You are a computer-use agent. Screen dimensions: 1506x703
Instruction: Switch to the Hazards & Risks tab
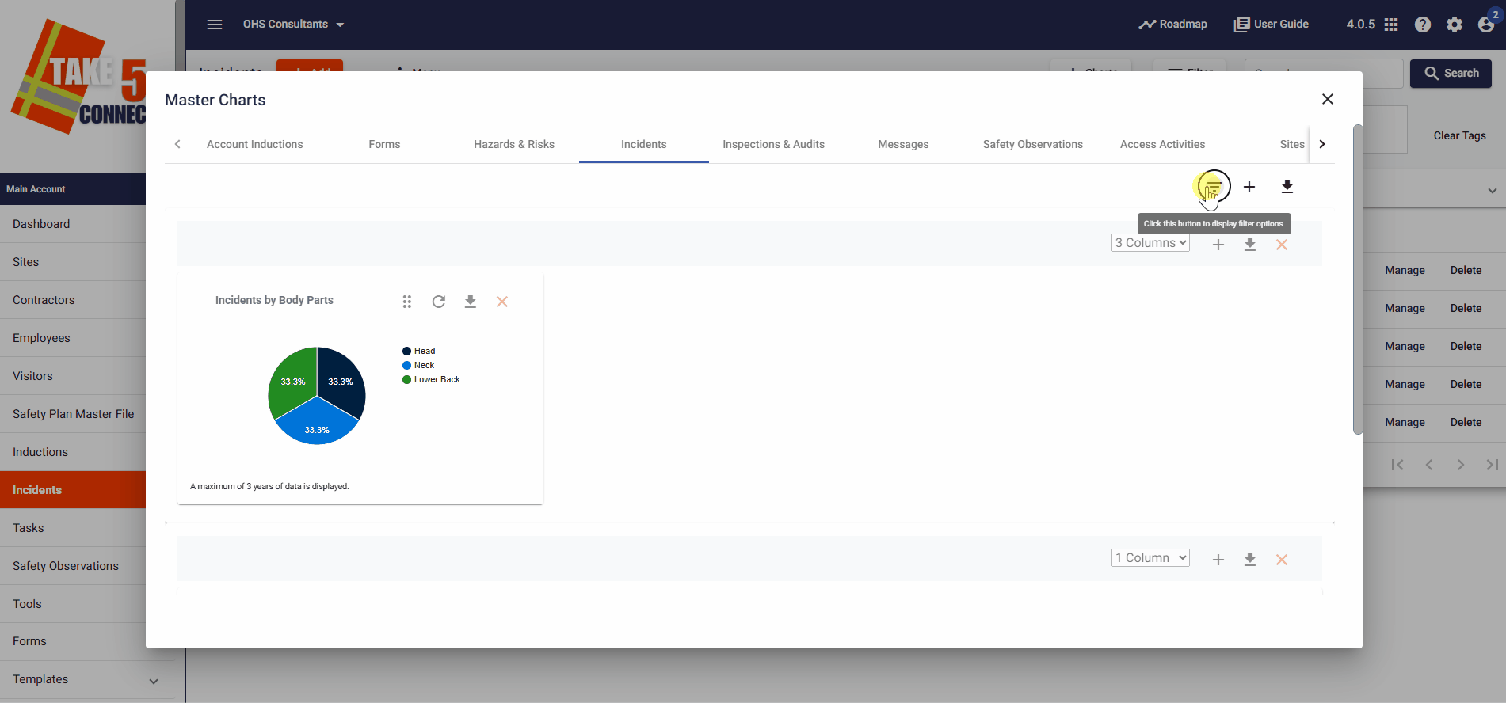click(514, 144)
